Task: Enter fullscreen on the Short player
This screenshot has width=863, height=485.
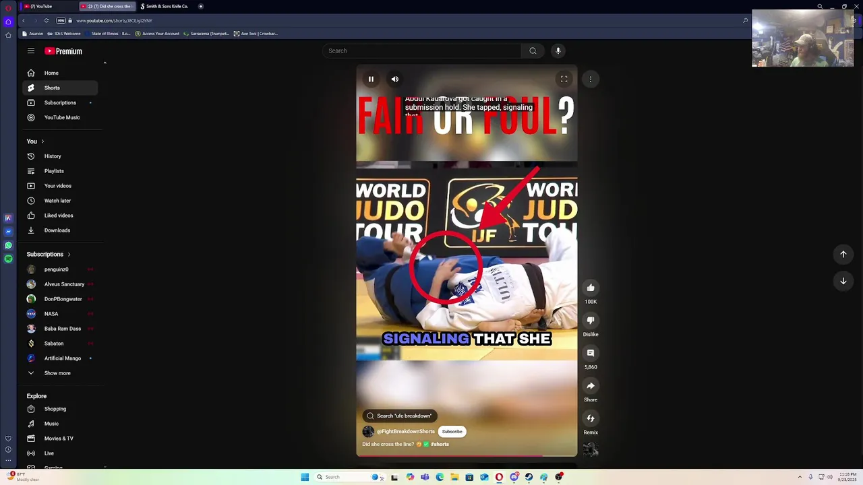Action: pyautogui.click(x=564, y=79)
